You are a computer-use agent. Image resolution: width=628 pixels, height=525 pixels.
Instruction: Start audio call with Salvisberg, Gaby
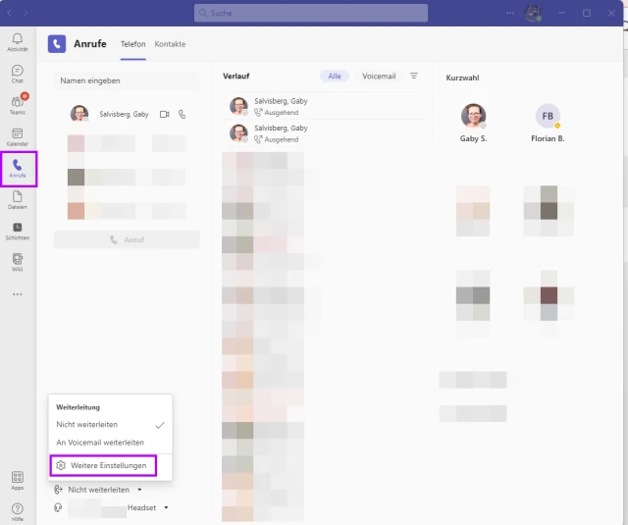[182, 115]
